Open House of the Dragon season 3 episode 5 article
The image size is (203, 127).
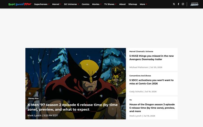152,108
